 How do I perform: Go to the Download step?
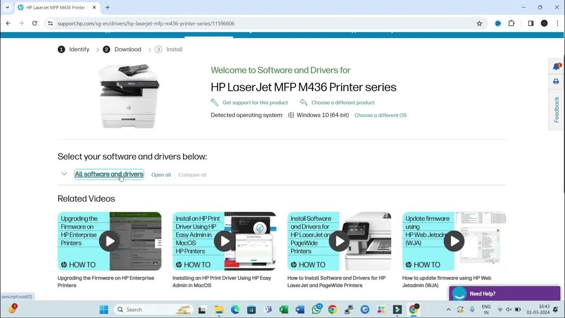point(122,49)
